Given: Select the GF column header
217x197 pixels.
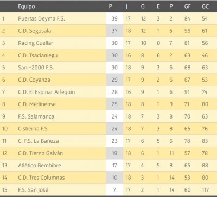Looking at the screenshot, I should [x=187, y=6].
